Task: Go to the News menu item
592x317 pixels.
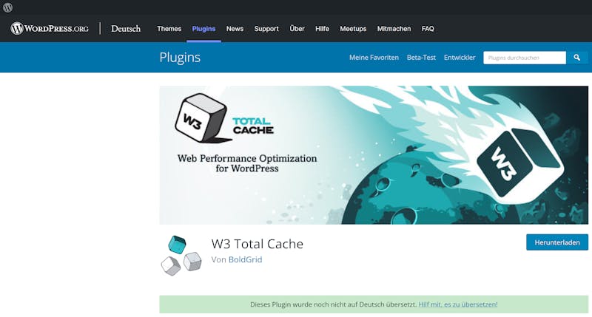Action: 235,29
